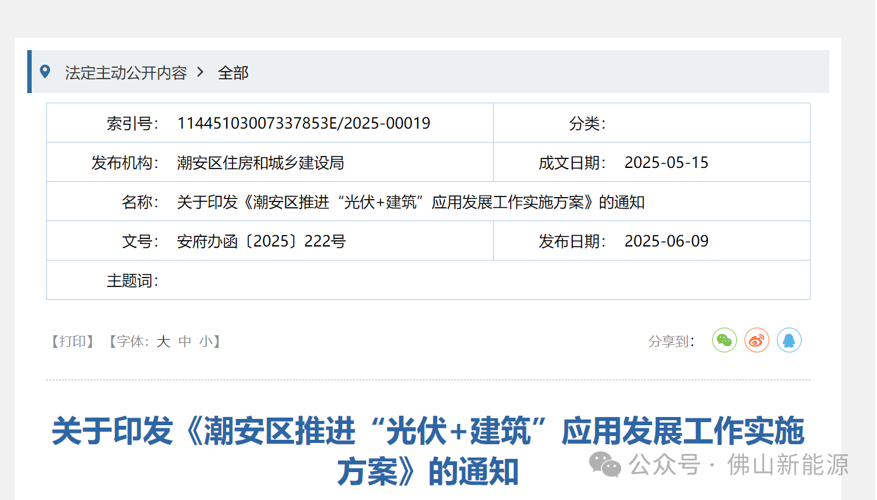Click the breadcrumb chevron arrow

point(200,72)
